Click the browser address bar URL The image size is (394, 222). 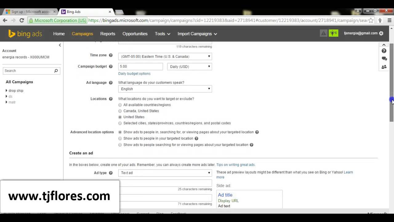(x=227, y=20)
